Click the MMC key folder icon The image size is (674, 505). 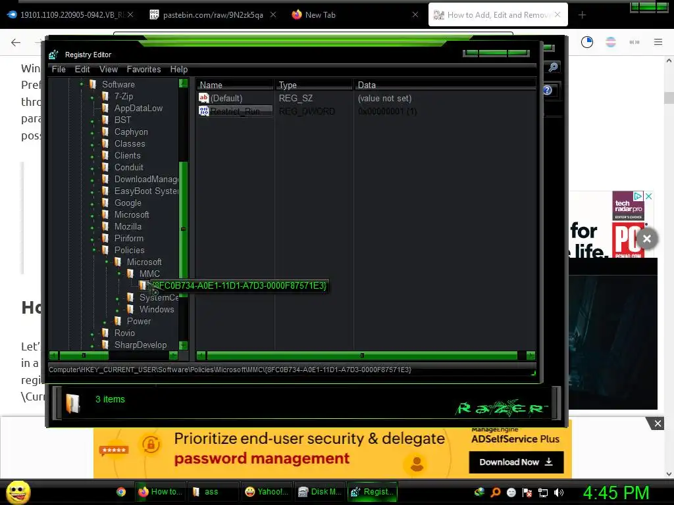click(130, 274)
